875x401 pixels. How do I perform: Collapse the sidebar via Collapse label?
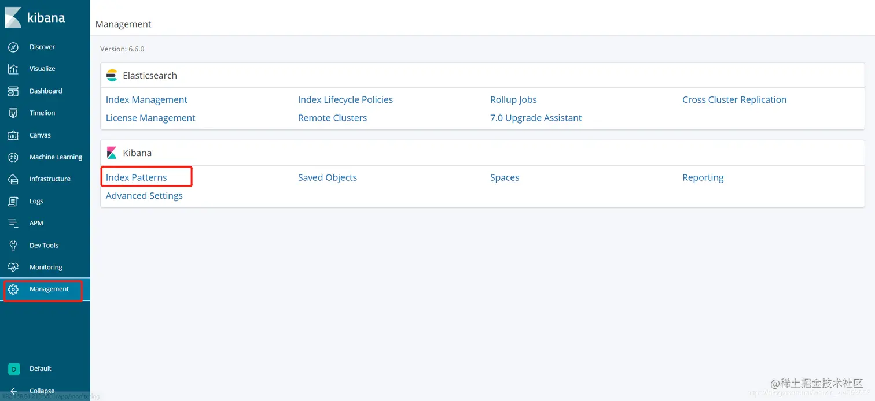[x=42, y=391]
